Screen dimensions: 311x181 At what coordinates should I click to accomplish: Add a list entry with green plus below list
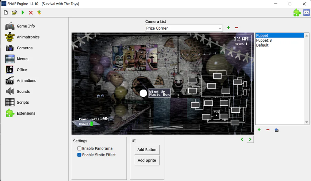[259, 130]
